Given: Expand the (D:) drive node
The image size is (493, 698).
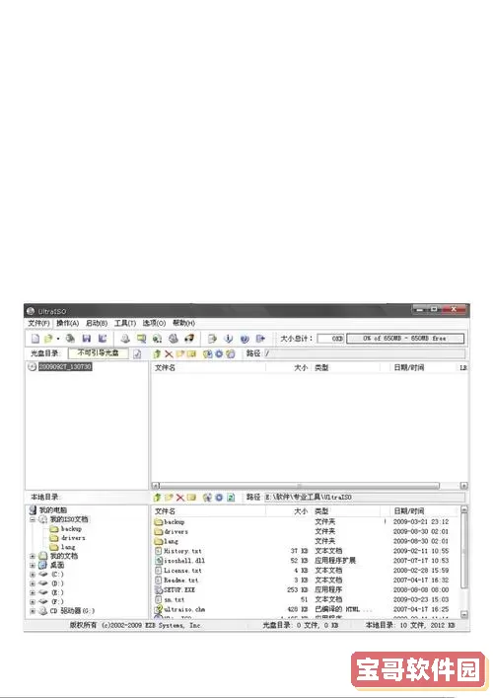Looking at the screenshot, I should point(32,583).
